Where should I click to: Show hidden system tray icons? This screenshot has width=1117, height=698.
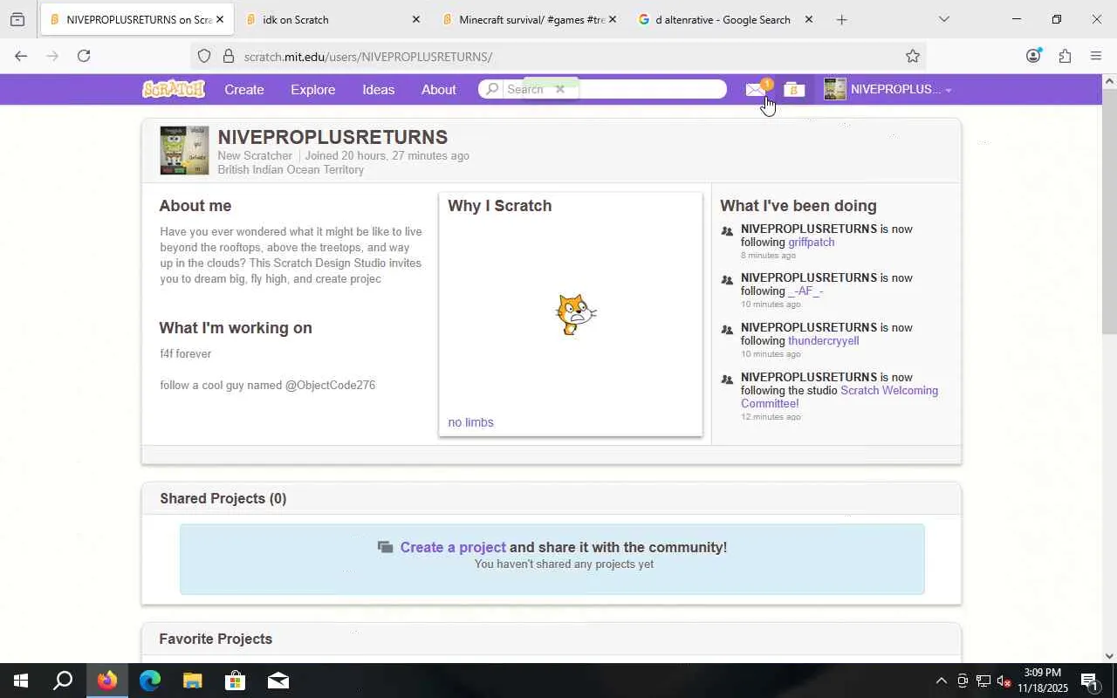(x=941, y=681)
